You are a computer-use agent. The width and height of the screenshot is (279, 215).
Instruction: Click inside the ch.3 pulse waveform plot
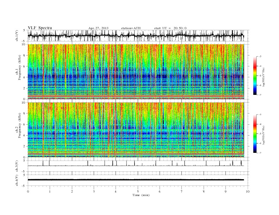point(138,166)
